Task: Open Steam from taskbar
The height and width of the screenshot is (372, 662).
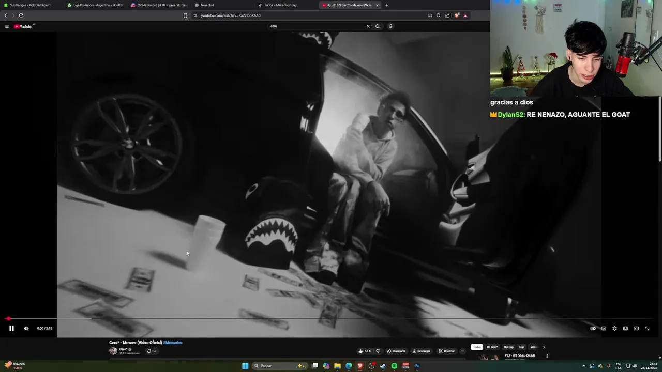Action: [383, 366]
